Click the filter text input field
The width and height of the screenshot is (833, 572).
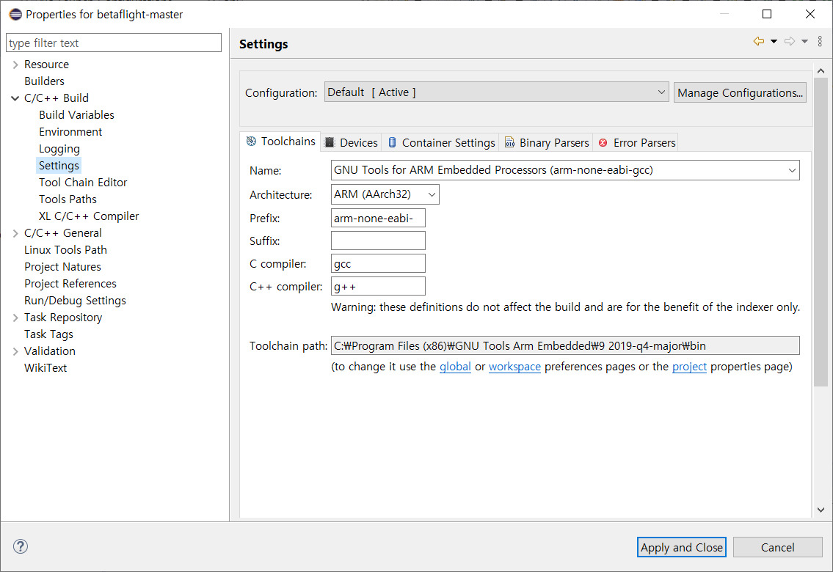pyautogui.click(x=114, y=43)
